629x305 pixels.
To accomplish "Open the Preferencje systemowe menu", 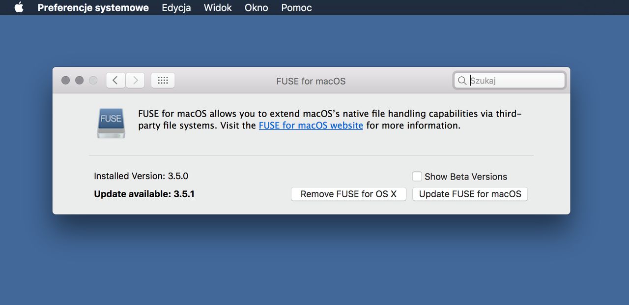I will (93, 7).
